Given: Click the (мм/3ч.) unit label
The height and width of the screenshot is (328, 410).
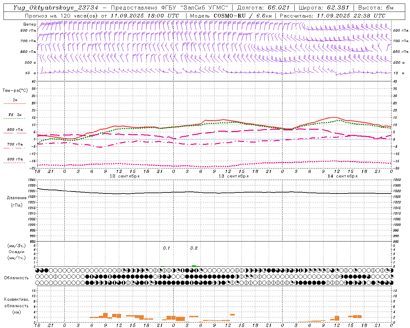Looking at the screenshot, I should (16, 246).
